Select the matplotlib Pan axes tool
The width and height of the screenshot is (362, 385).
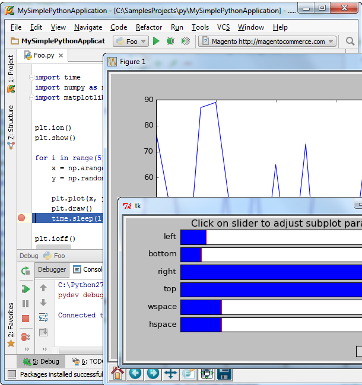pyautogui.click(x=170, y=373)
